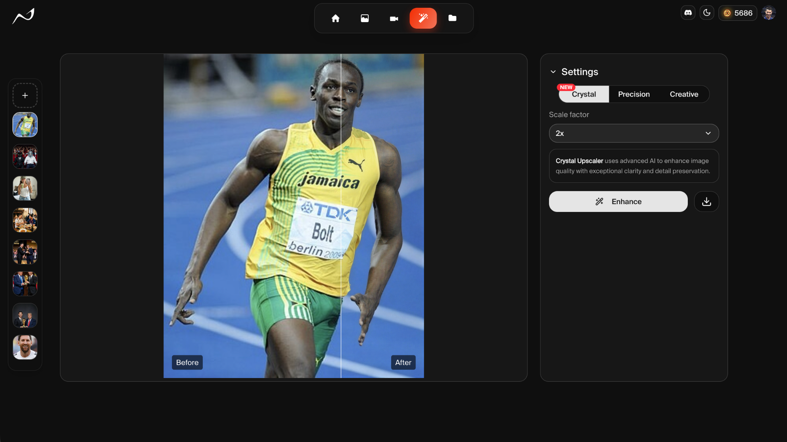Click the wand icon inside the Enhance button
787x442 pixels.
coord(600,201)
